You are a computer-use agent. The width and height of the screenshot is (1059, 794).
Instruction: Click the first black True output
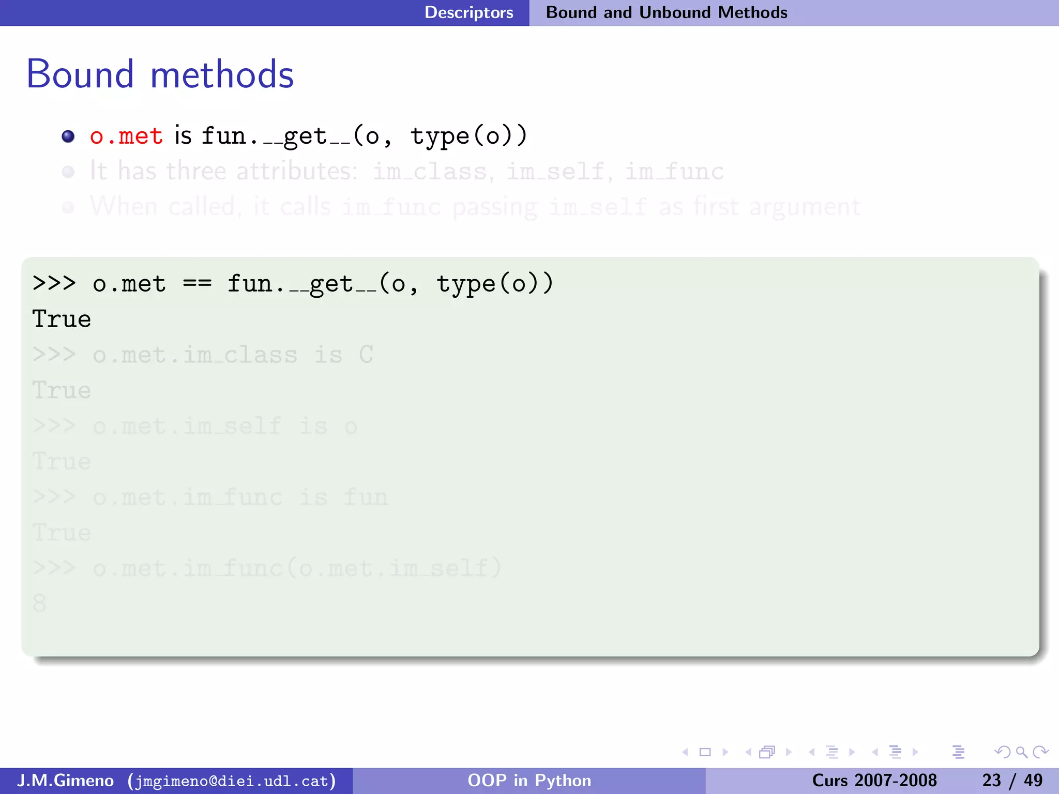click(62, 319)
